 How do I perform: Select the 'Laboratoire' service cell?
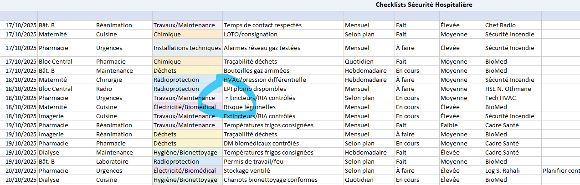click(112, 161)
